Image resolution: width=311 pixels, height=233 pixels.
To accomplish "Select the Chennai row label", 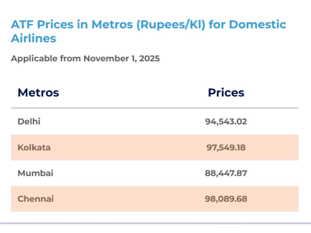I will point(36,199).
